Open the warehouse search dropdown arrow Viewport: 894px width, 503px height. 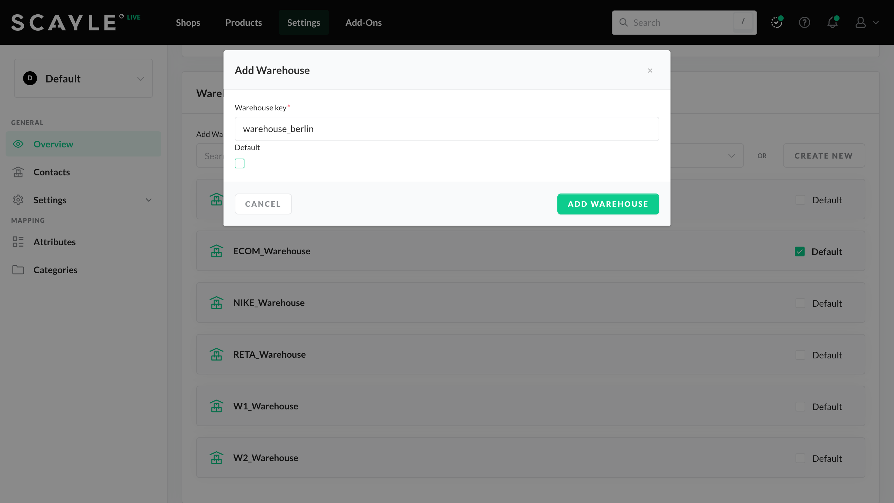click(731, 156)
